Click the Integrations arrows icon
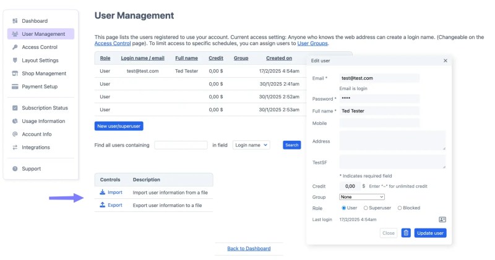This screenshot has height=260, width=495. (x=15, y=147)
